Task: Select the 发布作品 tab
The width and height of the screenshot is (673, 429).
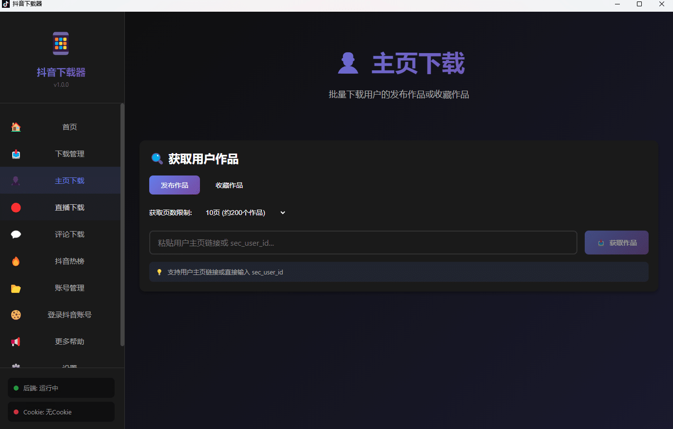Action: tap(174, 185)
